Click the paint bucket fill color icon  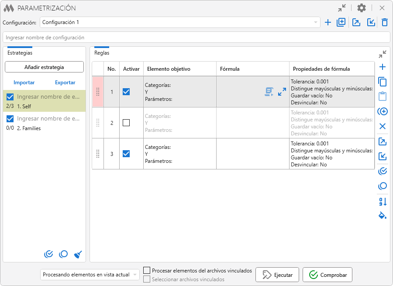(383, 216)
